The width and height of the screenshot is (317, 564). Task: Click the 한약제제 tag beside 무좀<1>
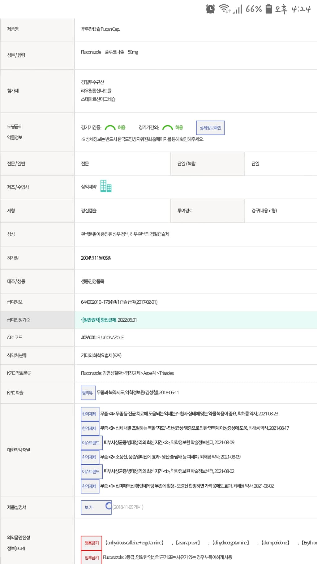point(90,486)
